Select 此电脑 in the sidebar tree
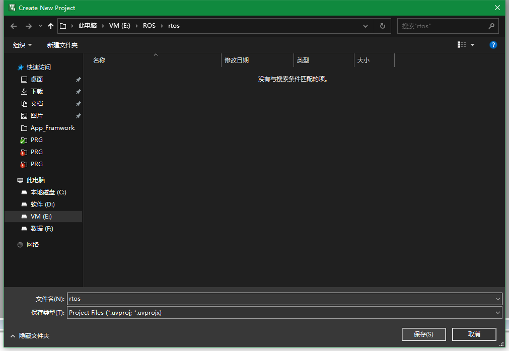The image size is (509, 351). coord(36,180)
